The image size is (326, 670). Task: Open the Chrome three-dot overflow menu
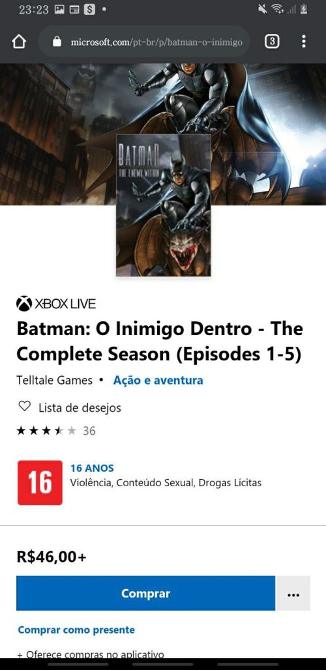coord(303,42)
